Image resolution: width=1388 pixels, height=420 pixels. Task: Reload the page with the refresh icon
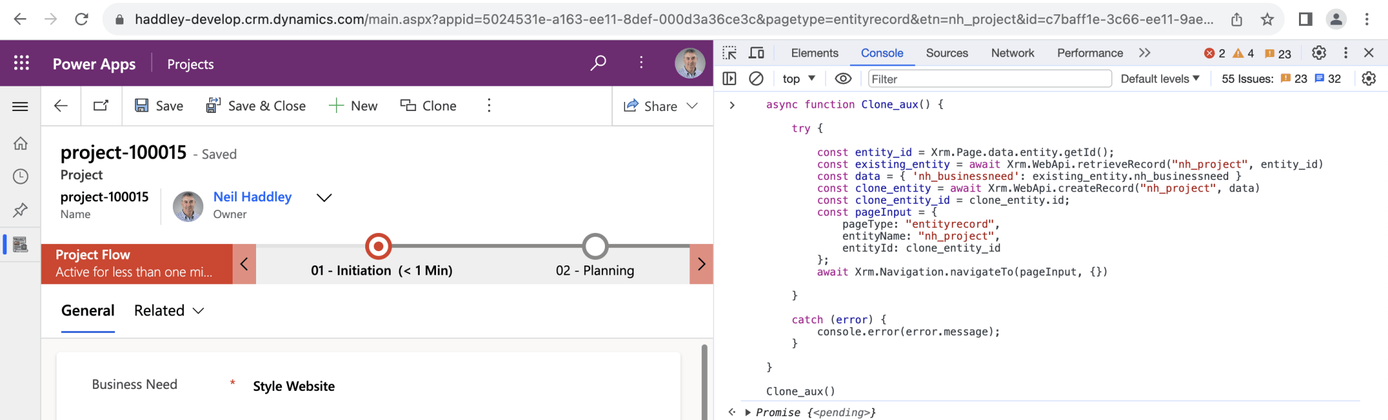(x=81, y=19)
